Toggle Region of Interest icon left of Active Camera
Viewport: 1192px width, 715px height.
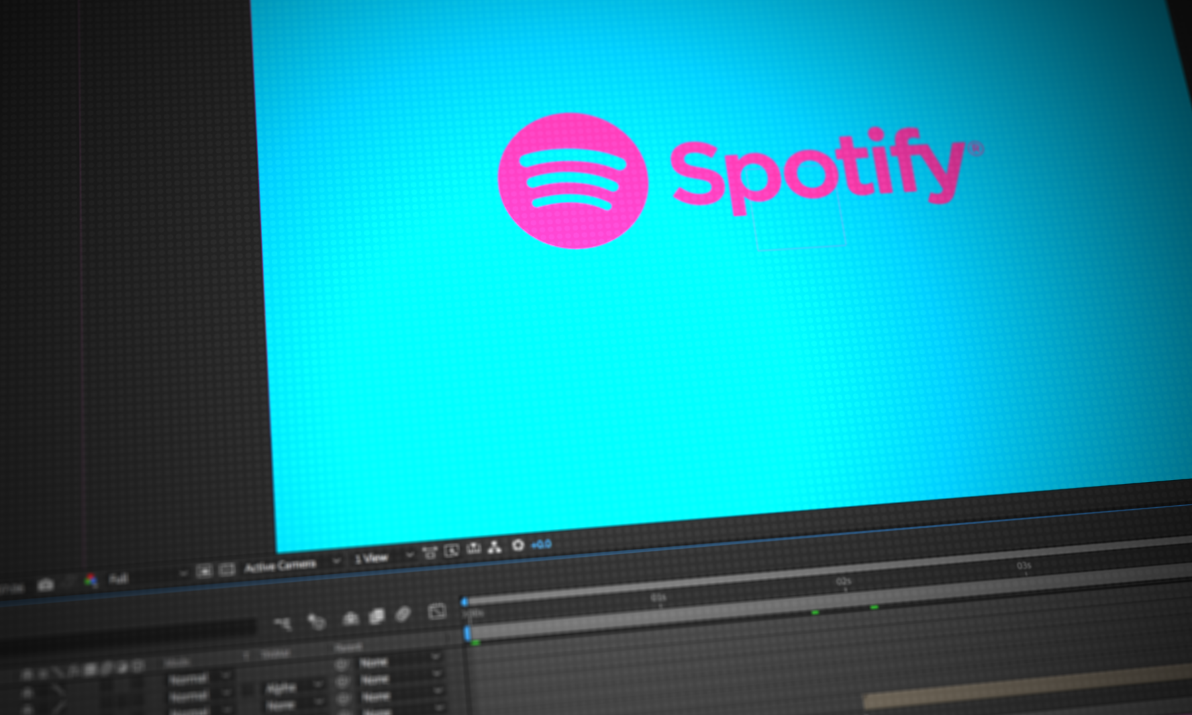click(x=204, y=571)
